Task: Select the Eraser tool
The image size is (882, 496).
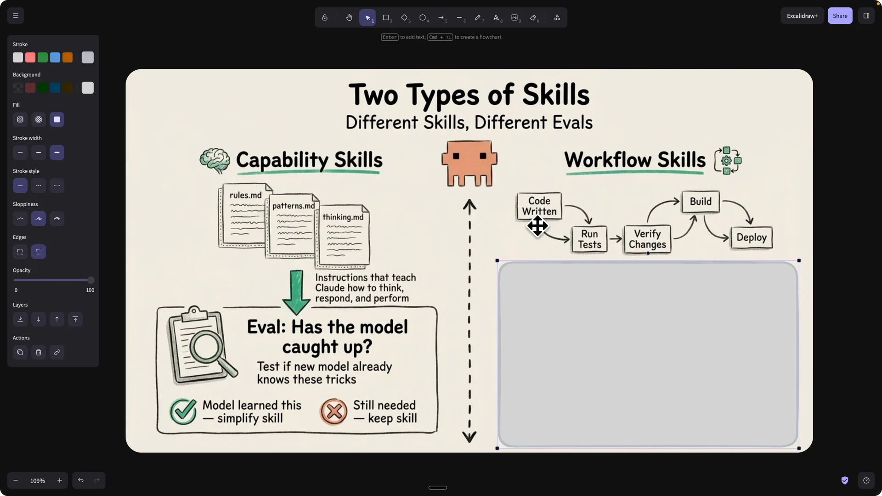Action: tap(533, 17)
